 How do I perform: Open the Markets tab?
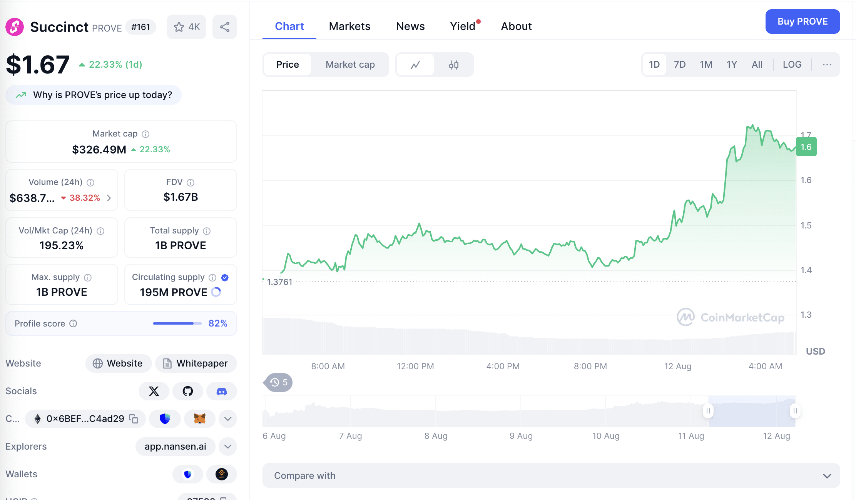(349, 26)
